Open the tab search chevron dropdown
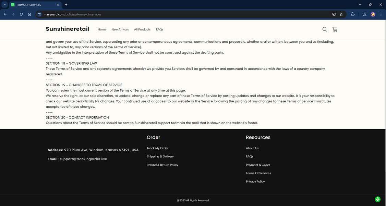Screen dimensions: 386x206 (x=4, y=4)
